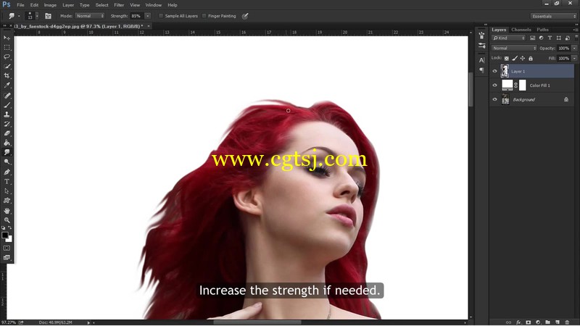Open the Strength slider dropdown arrow
The height and width of the screenshot is (326, 580).
(x=148, y=16)
